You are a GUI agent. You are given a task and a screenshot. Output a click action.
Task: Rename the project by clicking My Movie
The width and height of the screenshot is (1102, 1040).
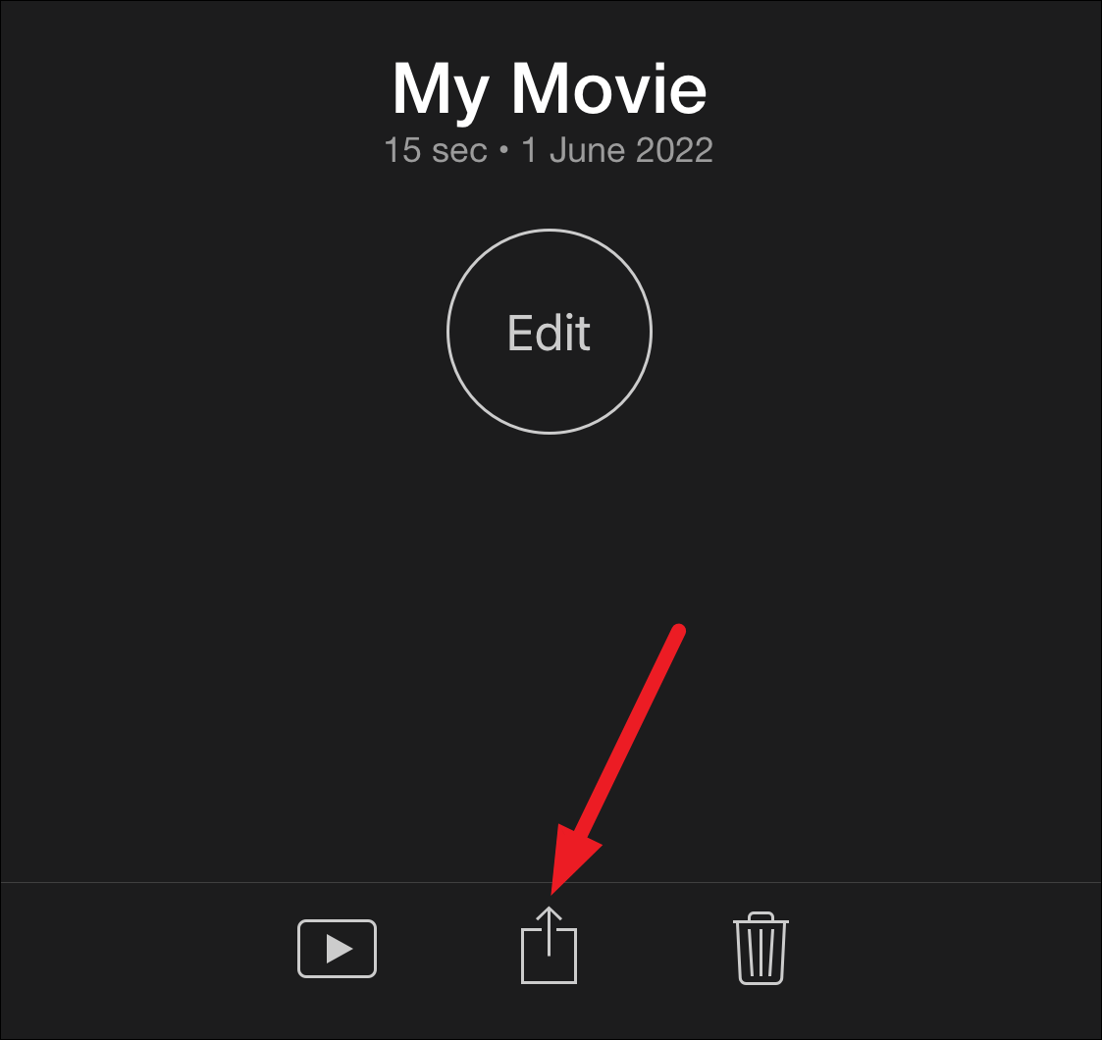click(549, 89)
